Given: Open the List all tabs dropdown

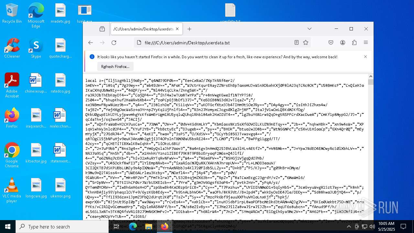Looking at the screenshot, I should (310, 29).
